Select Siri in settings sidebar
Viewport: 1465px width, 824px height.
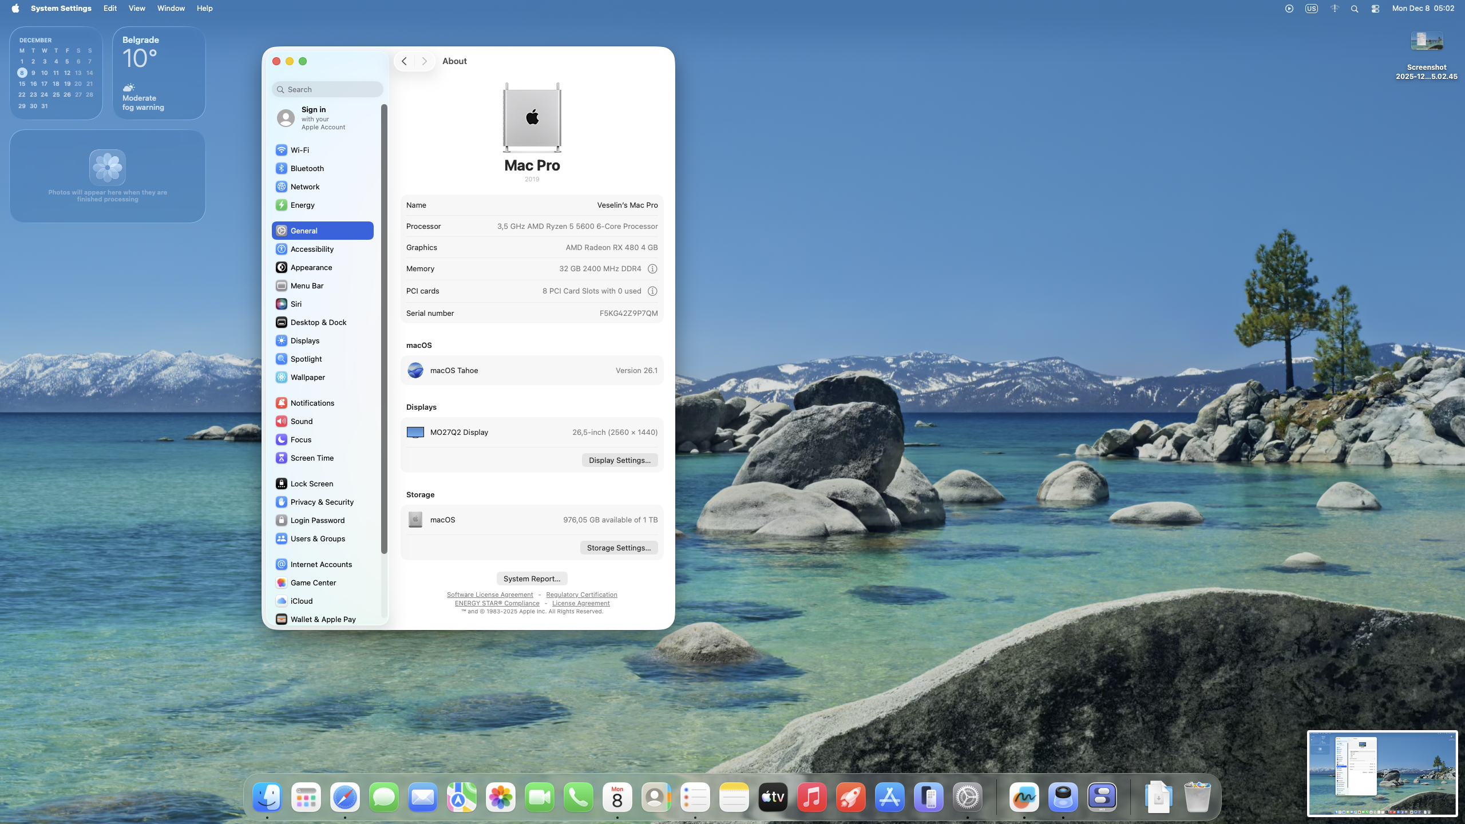296,304
